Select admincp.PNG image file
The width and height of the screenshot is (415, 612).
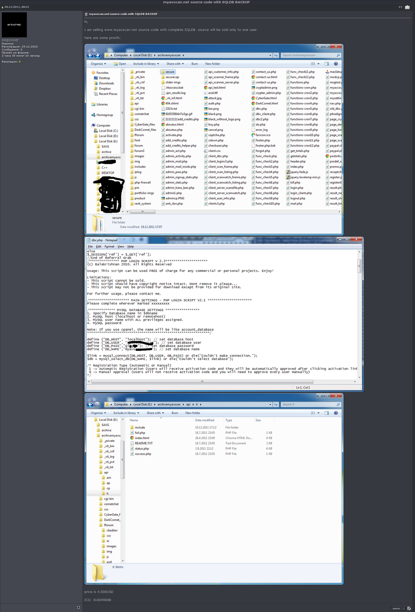173,199
